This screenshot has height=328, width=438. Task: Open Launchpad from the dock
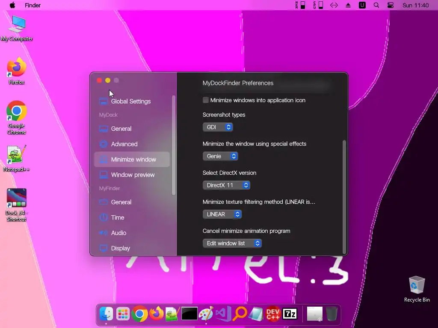(123, 314)
